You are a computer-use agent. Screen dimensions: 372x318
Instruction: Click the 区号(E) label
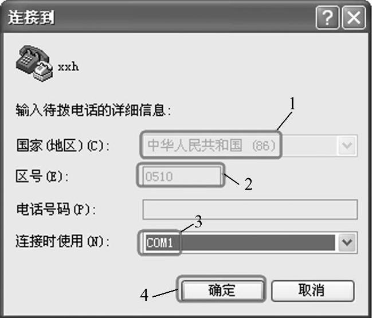click(x=42, y=176)
